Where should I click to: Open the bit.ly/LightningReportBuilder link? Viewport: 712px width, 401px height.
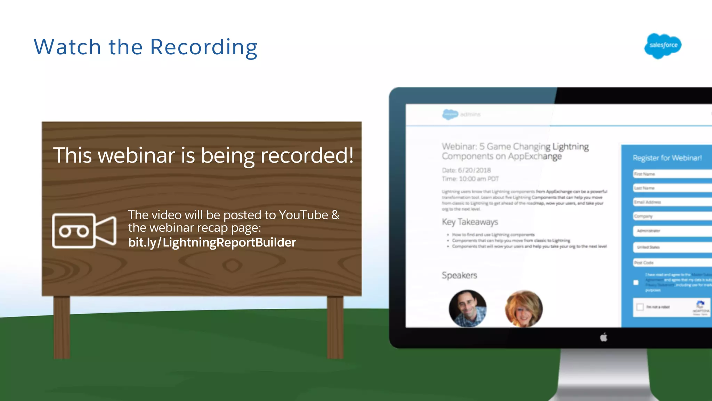pos(212,242)
